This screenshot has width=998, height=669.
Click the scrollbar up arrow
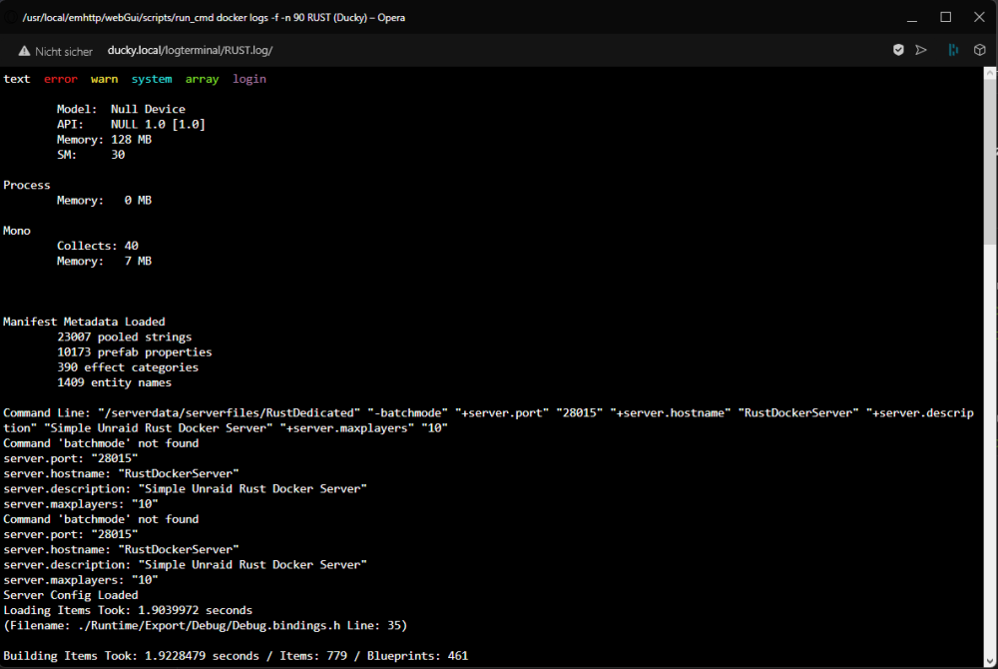990,73
